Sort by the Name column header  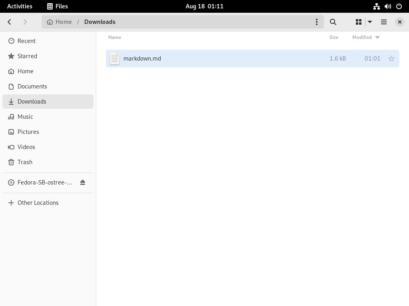(115, 37)
